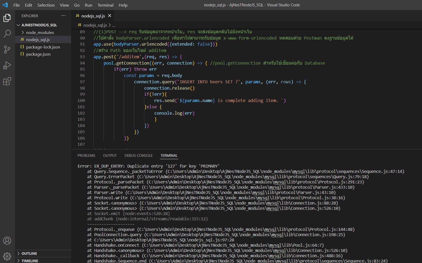Image resolution: width=422 pixels, height=263 pixels.
Task: Open the Explorer view in activity bar
Action: [x=7, y=18]
